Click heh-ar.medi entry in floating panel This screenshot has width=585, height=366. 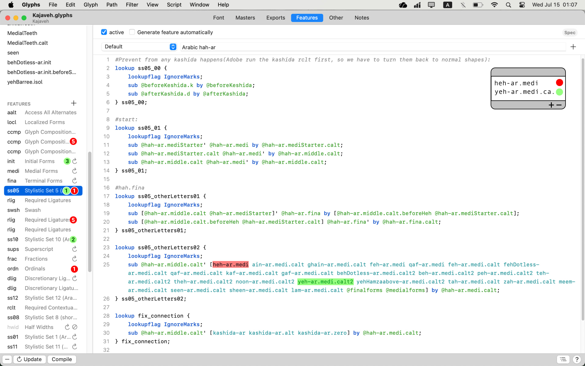pos(516,83)
